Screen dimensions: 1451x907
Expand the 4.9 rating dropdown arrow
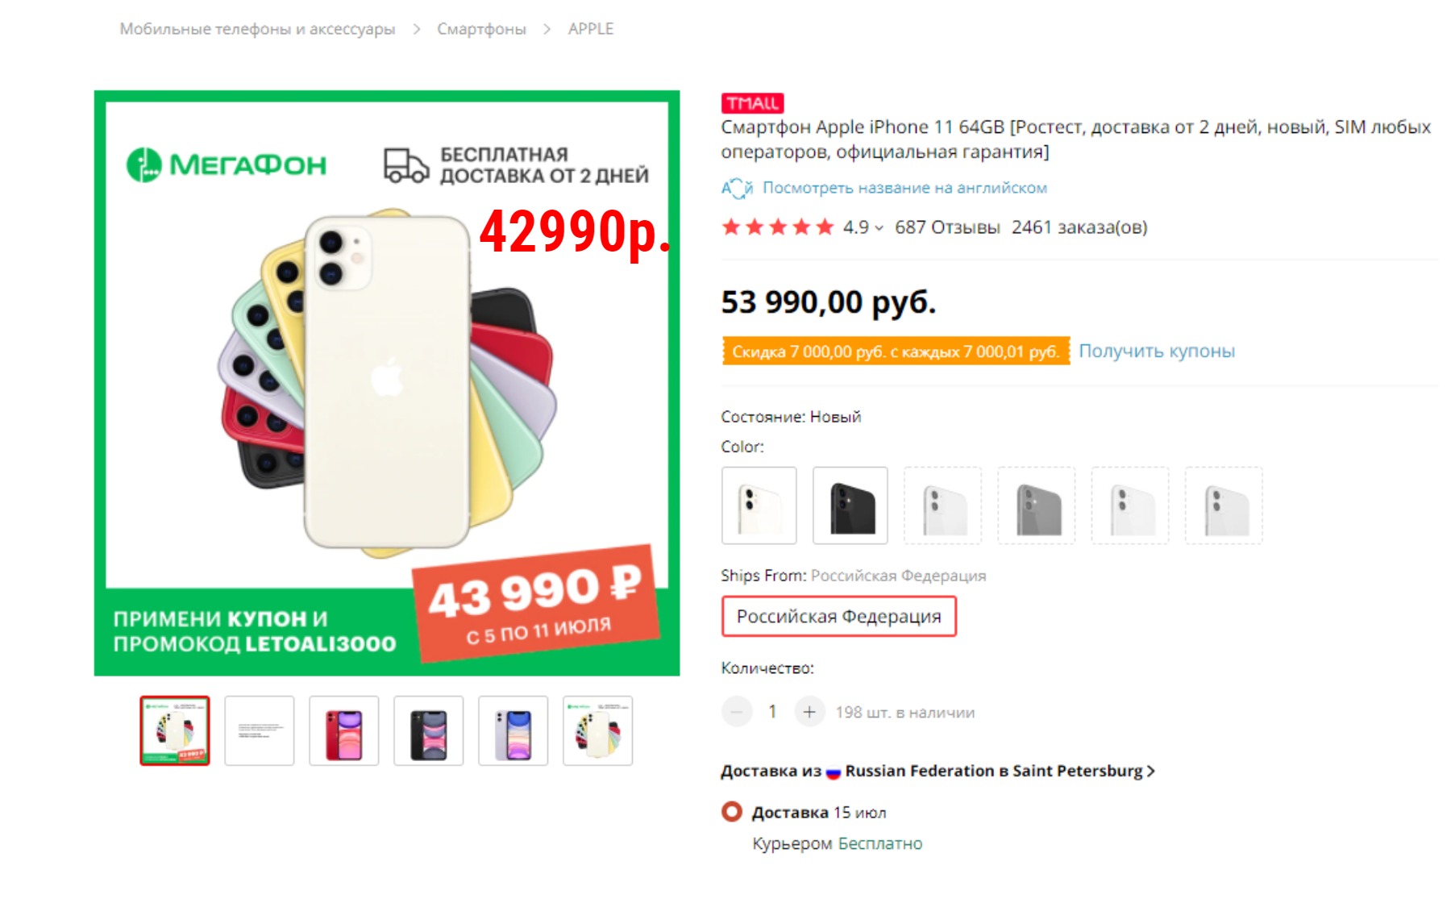click(879, 228)
